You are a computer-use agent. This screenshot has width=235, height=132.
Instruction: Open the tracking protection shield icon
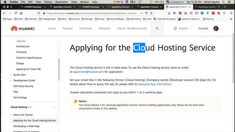point(39,13)
